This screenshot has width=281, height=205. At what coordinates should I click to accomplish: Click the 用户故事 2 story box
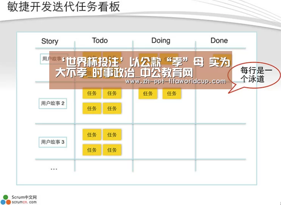pyautogui.click(x=53, y=104)
